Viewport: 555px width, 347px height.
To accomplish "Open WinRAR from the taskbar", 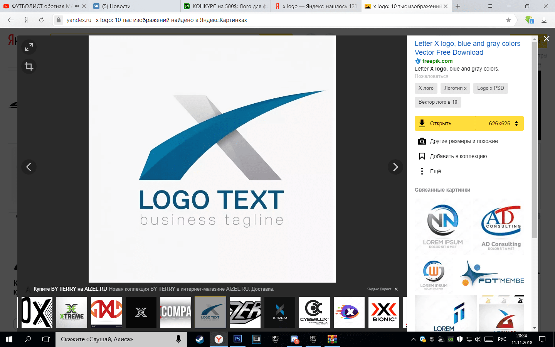I will click(x=332, y=339).
